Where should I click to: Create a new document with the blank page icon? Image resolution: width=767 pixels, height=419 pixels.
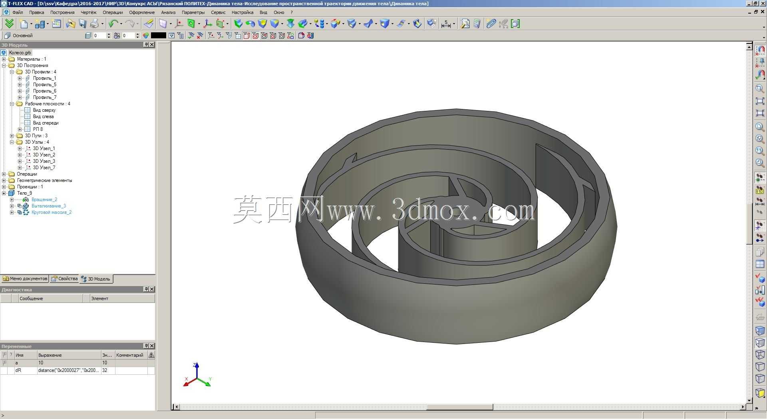click(24, 24)
